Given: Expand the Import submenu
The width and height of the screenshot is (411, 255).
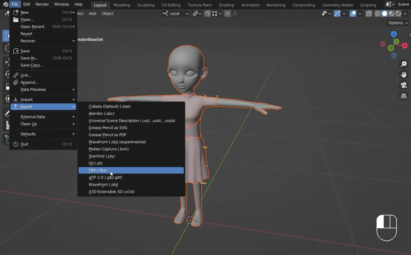Looking at the screenshot, I should click(43, 100).
